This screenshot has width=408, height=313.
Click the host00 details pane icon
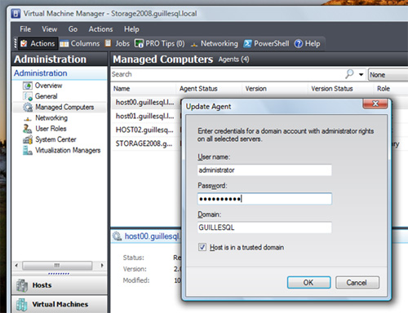117,236
